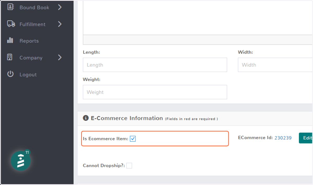Select Logout in the sidebar
Image resolution: width=313 pixels, height=185 pixels.
pos(28,75)
